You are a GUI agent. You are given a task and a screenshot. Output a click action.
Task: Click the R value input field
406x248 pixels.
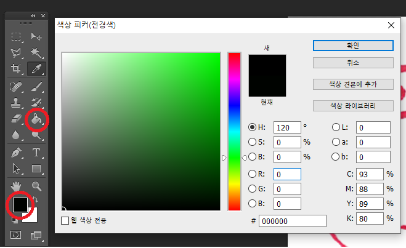coord(287,174)
